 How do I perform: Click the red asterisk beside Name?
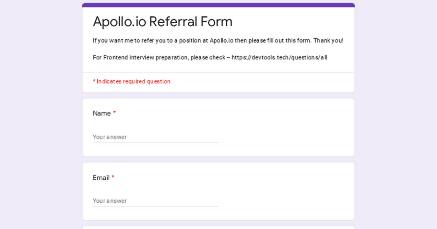(x=115, y=113)
